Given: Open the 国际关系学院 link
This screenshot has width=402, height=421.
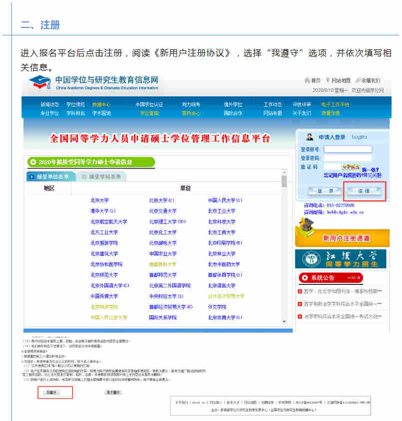Looking at the screenshot, I should [x=163, y=317].
